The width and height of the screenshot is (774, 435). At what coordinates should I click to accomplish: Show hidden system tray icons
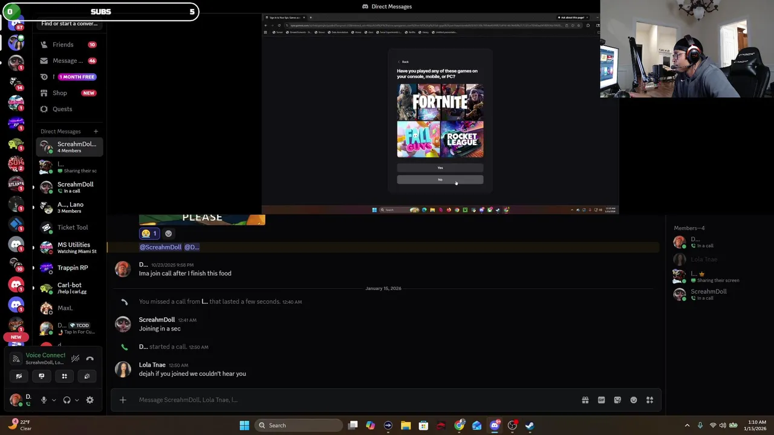point(687,425)
